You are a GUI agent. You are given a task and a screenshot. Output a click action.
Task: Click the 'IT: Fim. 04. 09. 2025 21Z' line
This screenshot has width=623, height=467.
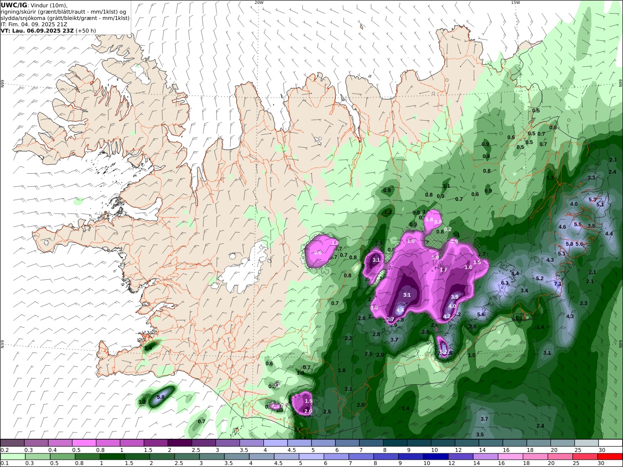click(x=34, y=24)
